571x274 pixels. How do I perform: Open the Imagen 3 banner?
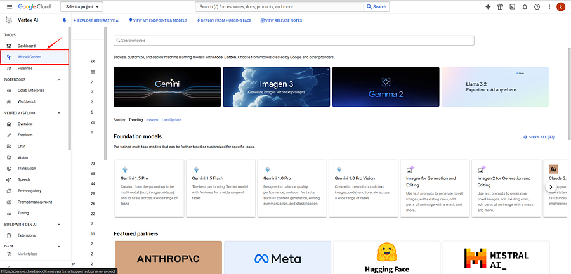277,87
